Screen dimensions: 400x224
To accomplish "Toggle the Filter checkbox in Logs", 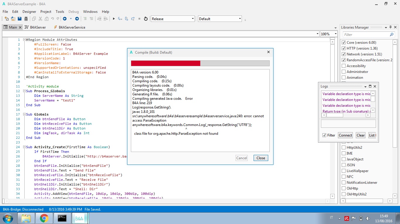I will coord(324,135).
